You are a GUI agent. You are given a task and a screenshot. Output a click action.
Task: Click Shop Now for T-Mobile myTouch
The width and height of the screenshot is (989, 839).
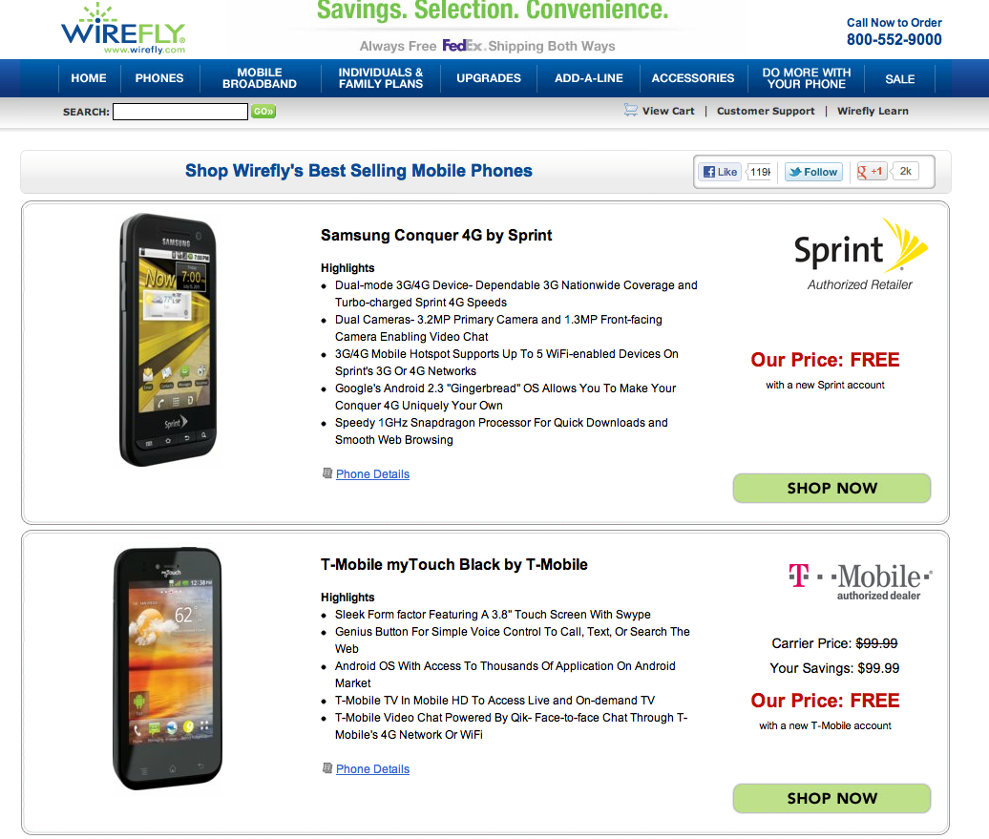click(x=831, y=798)
